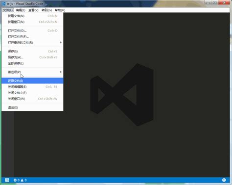Choose 新建文件(N) from the menu
This screenshot has width=232, height=185.
(x=32, y=16)
